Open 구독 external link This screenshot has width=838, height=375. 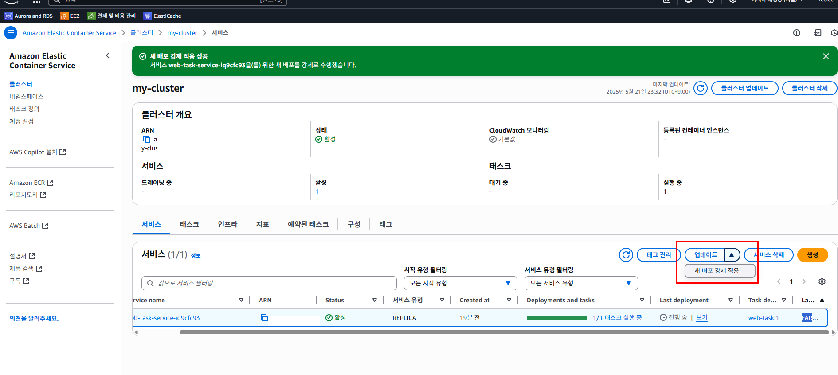[x=19, y=281]
